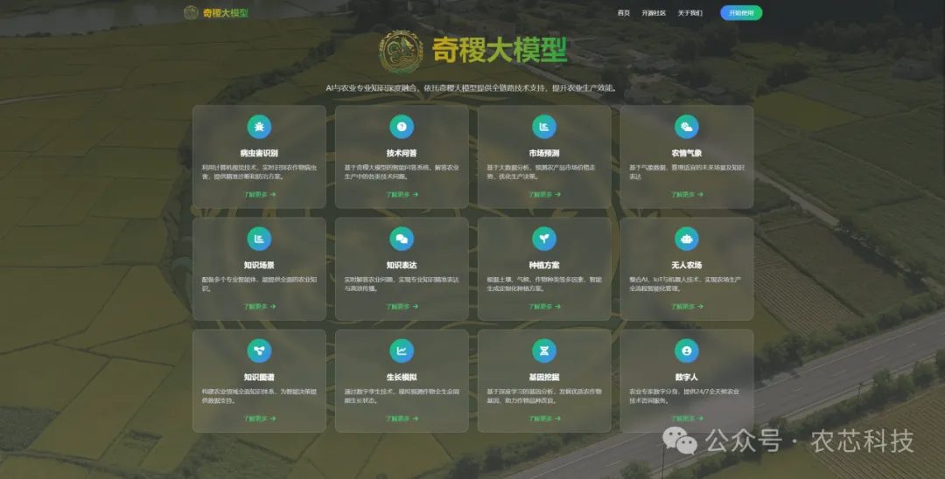Click 了解更多 under 基因挖掘
The height and width of the screenshot is (479, 945).
545,418
